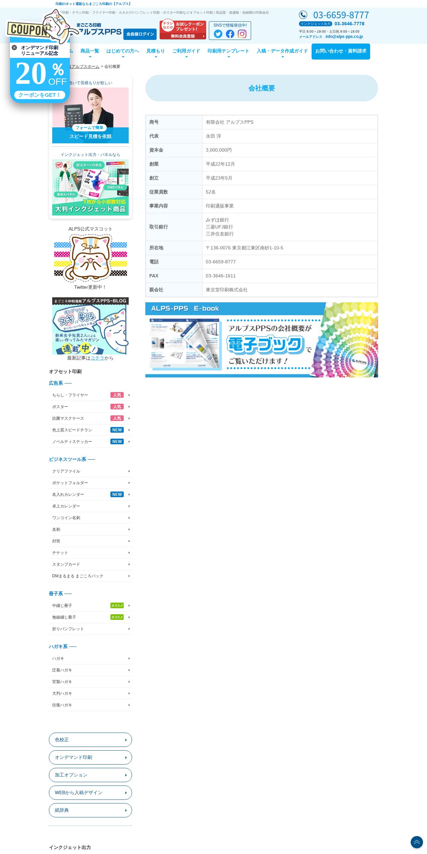Click the 無料会員登録 coupon banner

183,30
